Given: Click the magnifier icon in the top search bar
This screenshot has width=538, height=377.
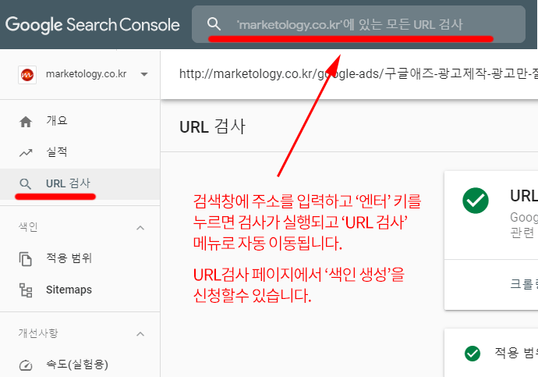Looking at the screenshot, I should point(214,24).
